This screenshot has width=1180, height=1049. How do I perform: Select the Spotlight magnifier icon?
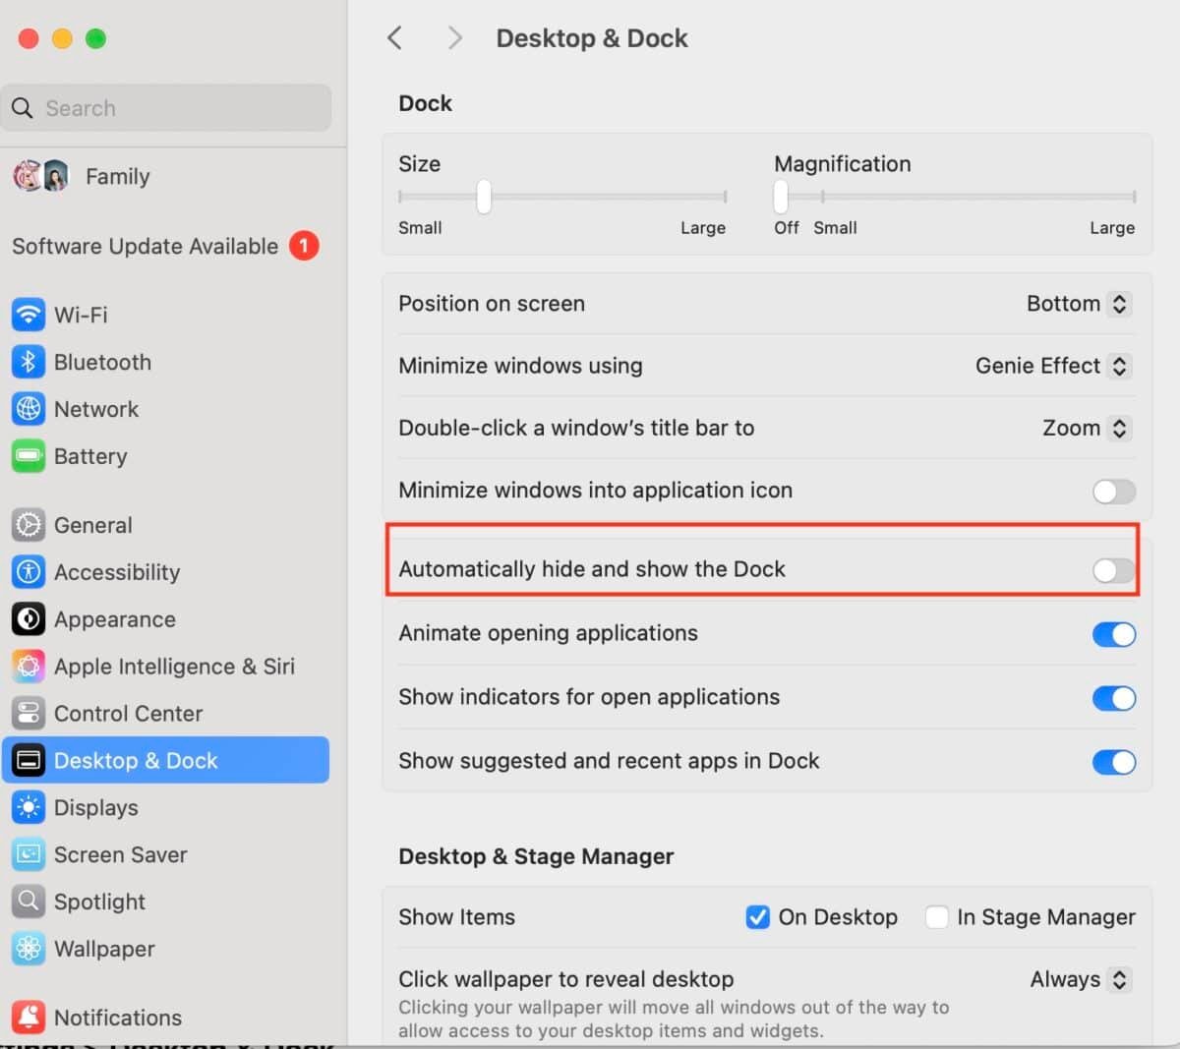pyautogui.click(x=29, y=902)
